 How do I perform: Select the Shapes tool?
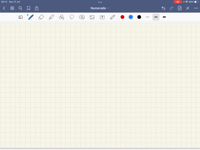[62, 17]
